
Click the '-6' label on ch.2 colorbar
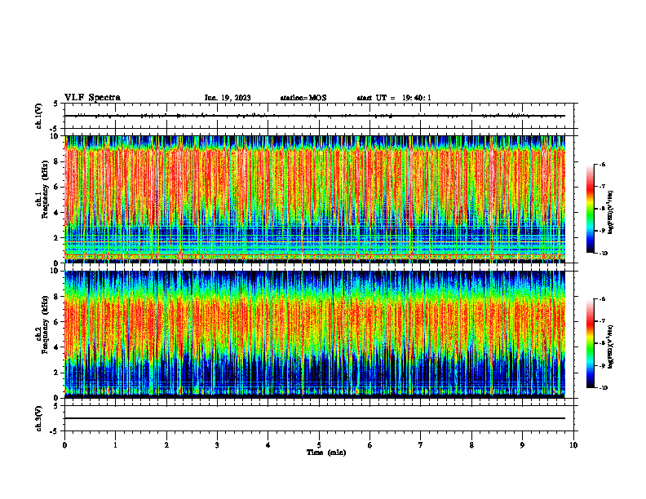pos(602,299)
